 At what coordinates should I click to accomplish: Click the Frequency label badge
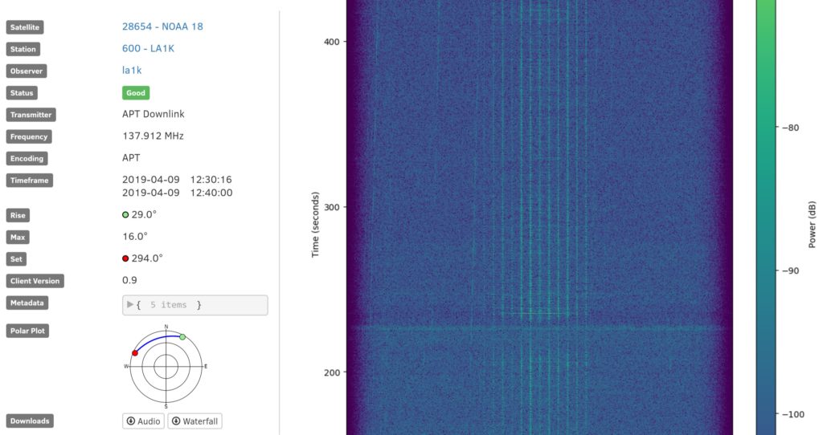pyautogui.click(x=30, y=136)
